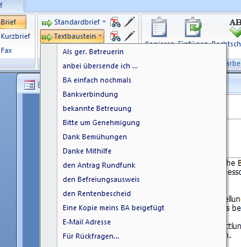The width and height of the screenshot is (241, 247).
Task: Choose 'Für Rückfragen...' entry
Action: coord(133,236)
